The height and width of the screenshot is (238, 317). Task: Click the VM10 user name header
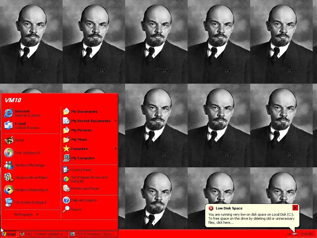pos(13,100)
